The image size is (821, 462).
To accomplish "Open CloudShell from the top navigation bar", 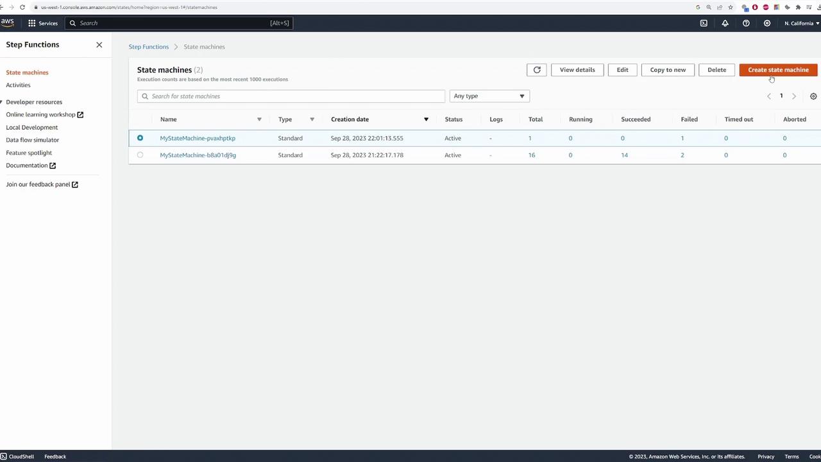I will 704,23.
